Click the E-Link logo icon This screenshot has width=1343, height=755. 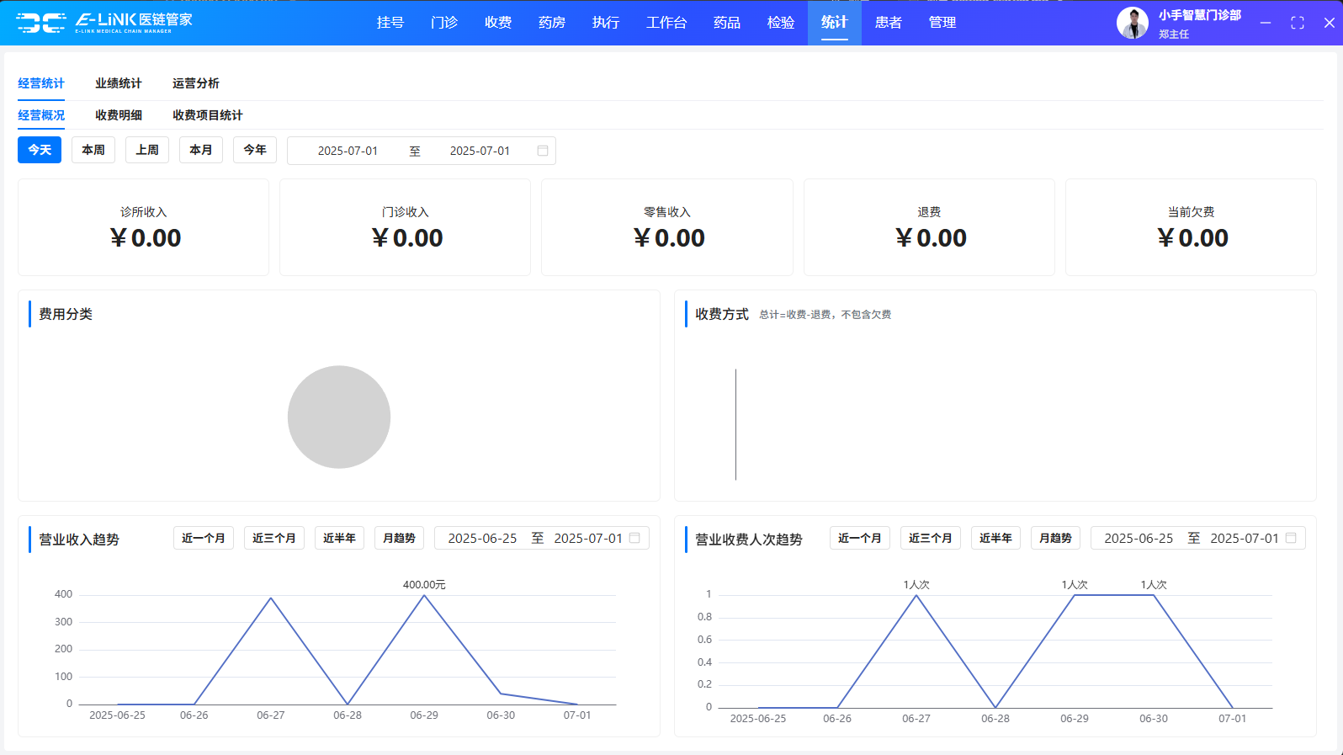coord(40,23)
